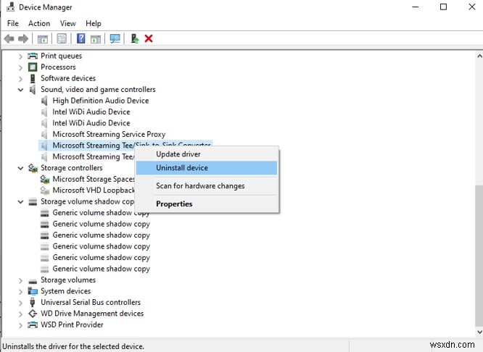
Task: Select WD Drive Management devices label
Action: (92, 314)
